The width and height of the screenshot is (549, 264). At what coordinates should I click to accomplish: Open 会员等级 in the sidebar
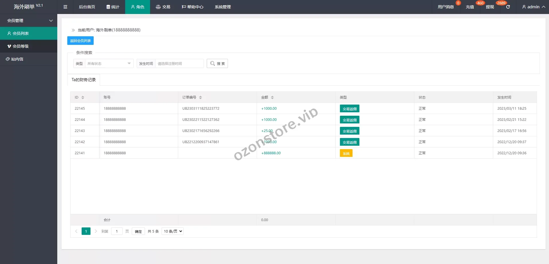tap(21, 46)
